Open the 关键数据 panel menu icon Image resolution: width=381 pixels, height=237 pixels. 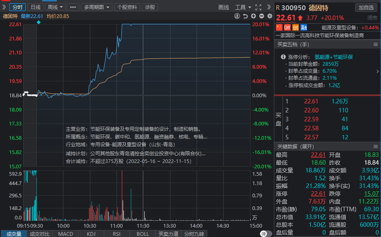[376, 146]
